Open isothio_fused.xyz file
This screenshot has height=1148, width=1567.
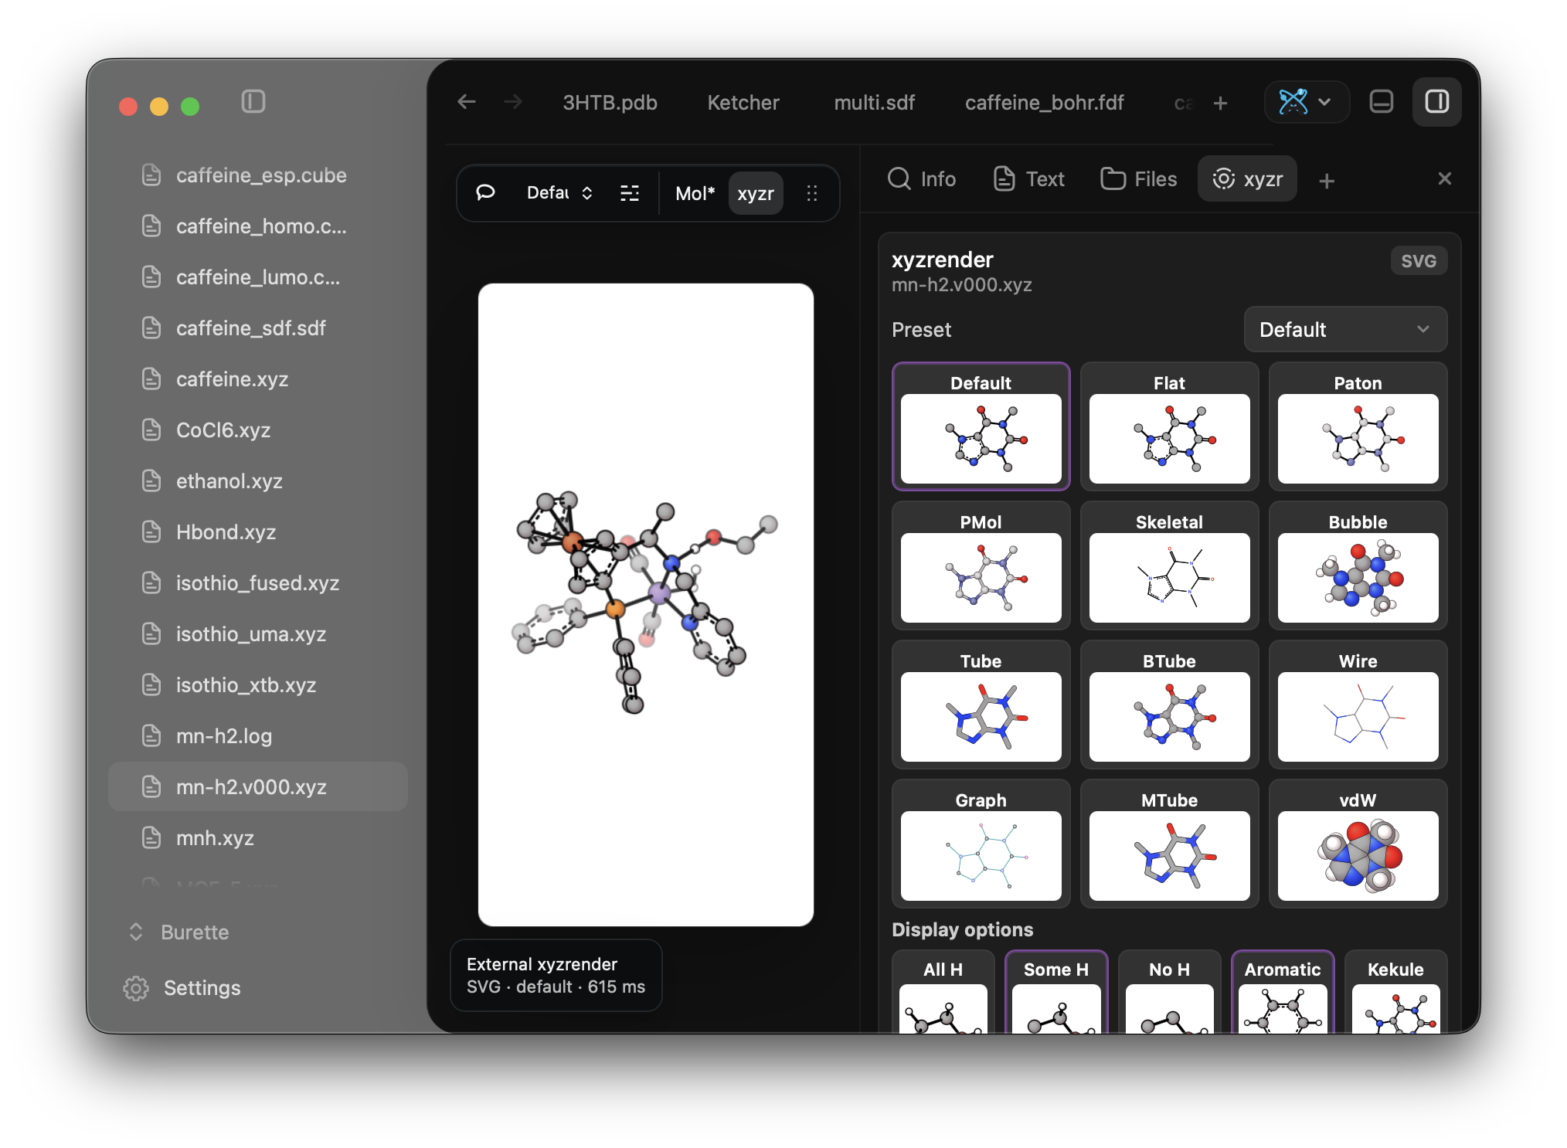[257, 583]
